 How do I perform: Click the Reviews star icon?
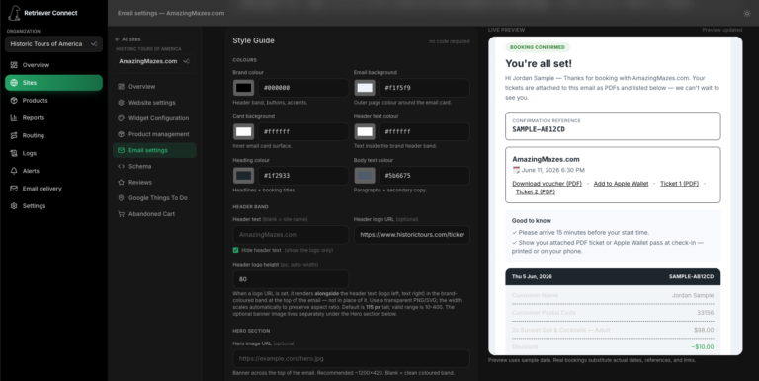point(121,183)
